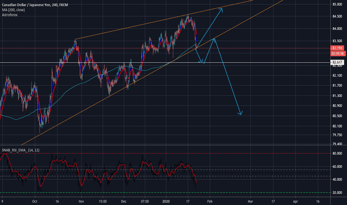
Task: Click the upward blue arrow head near 85.000
Action: pyautogui.click(x=222, y=9)
